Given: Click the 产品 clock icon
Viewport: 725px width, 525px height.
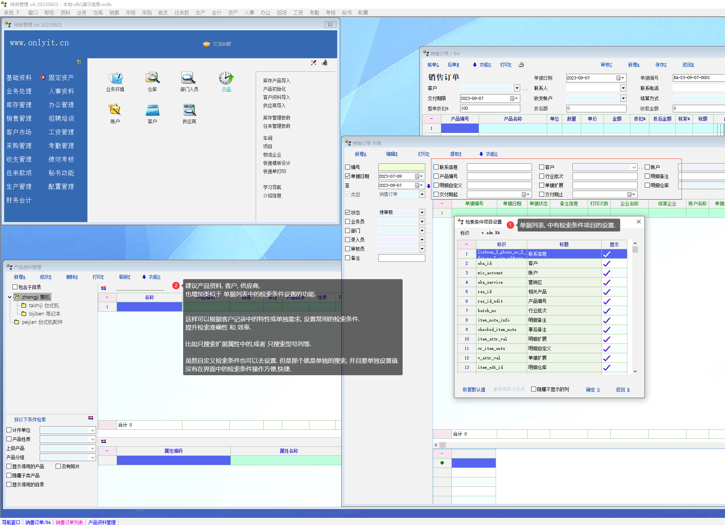Looking at the screenshot, I should coord(226,78).
